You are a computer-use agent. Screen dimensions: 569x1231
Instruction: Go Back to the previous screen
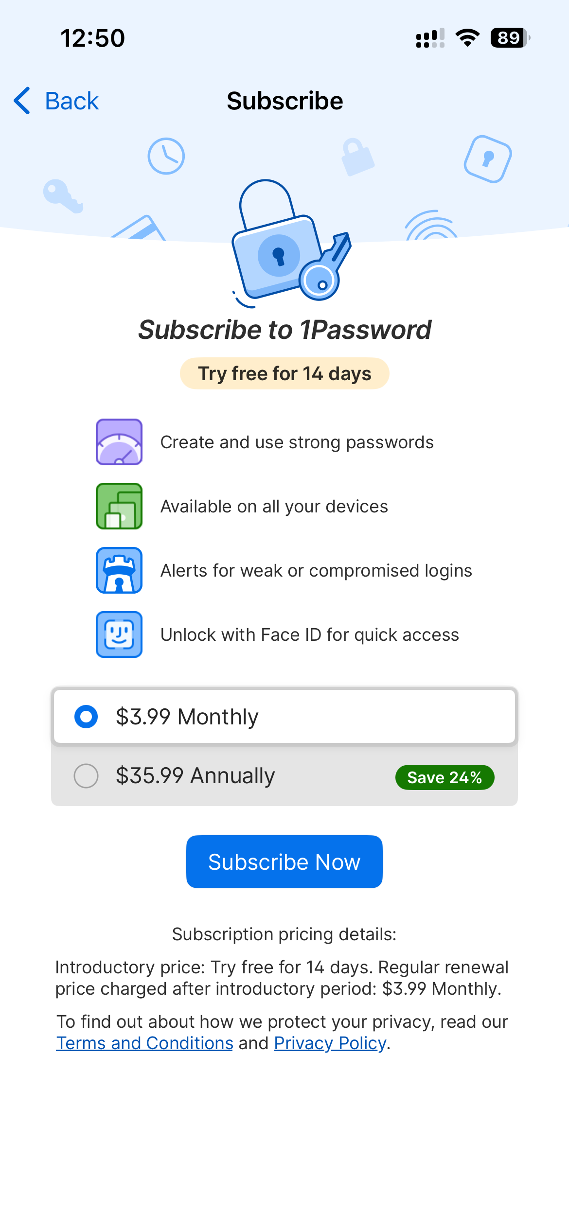[71, 101]
